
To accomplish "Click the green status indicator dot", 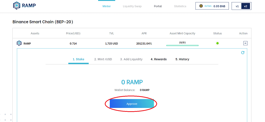I will pos(217,43).
